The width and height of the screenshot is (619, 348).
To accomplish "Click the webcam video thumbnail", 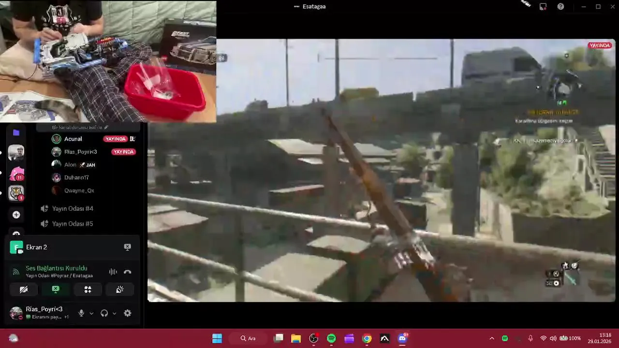I will [108, 61].
